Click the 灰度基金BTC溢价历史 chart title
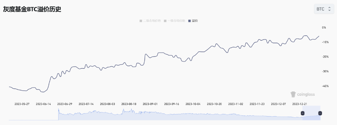 [x=32, y=9]
